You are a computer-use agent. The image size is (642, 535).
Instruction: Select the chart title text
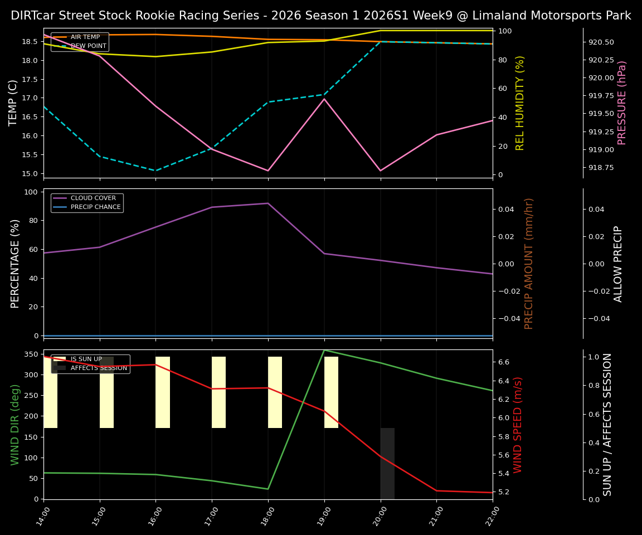point(321,15)
